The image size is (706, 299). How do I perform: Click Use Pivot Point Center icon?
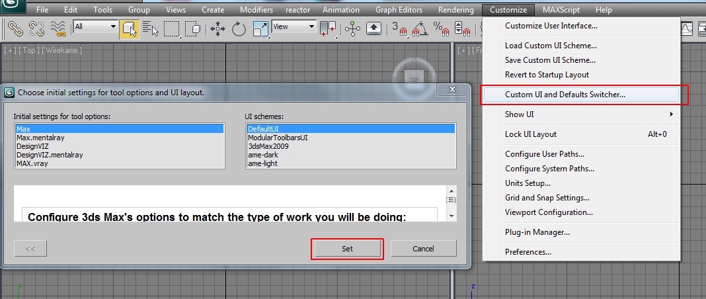point(327,29)
